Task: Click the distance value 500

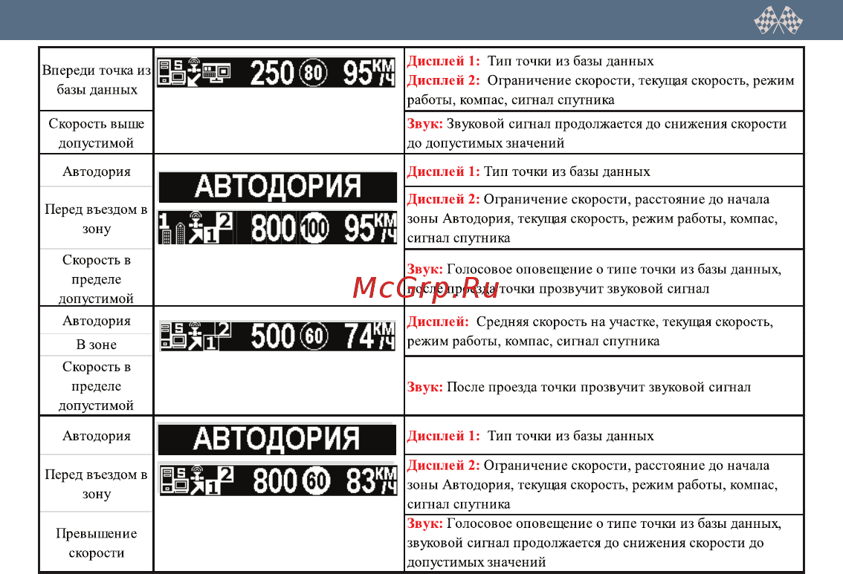Action: [x=273, y=336]
